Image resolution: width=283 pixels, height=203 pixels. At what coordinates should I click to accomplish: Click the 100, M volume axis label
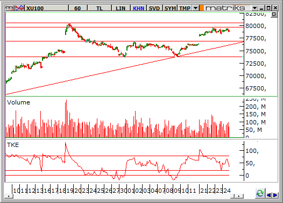point(256,122)
